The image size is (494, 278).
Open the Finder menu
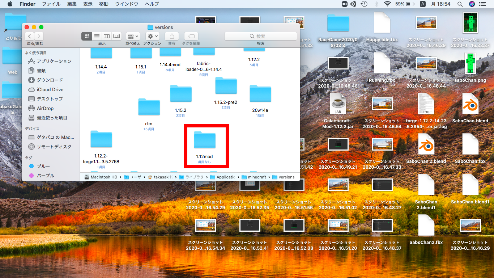[x=27, y=4]
